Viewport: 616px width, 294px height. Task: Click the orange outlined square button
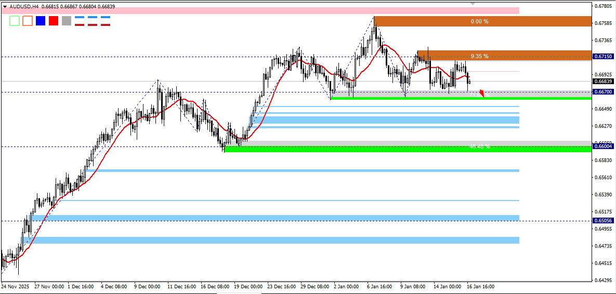28,21
